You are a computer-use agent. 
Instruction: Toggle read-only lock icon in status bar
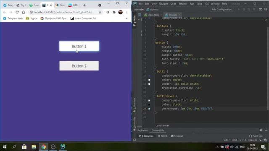(x=260, y=140)
